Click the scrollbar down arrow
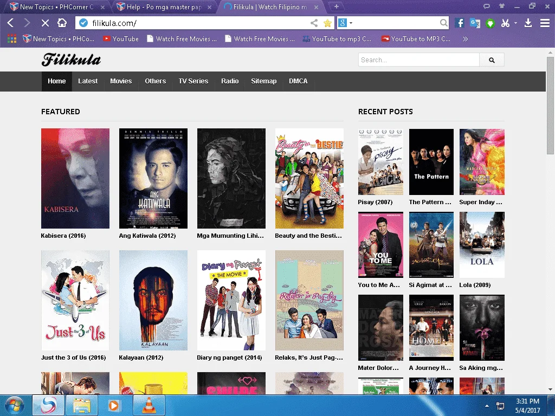The image size is (555, 416). (550, 389)
